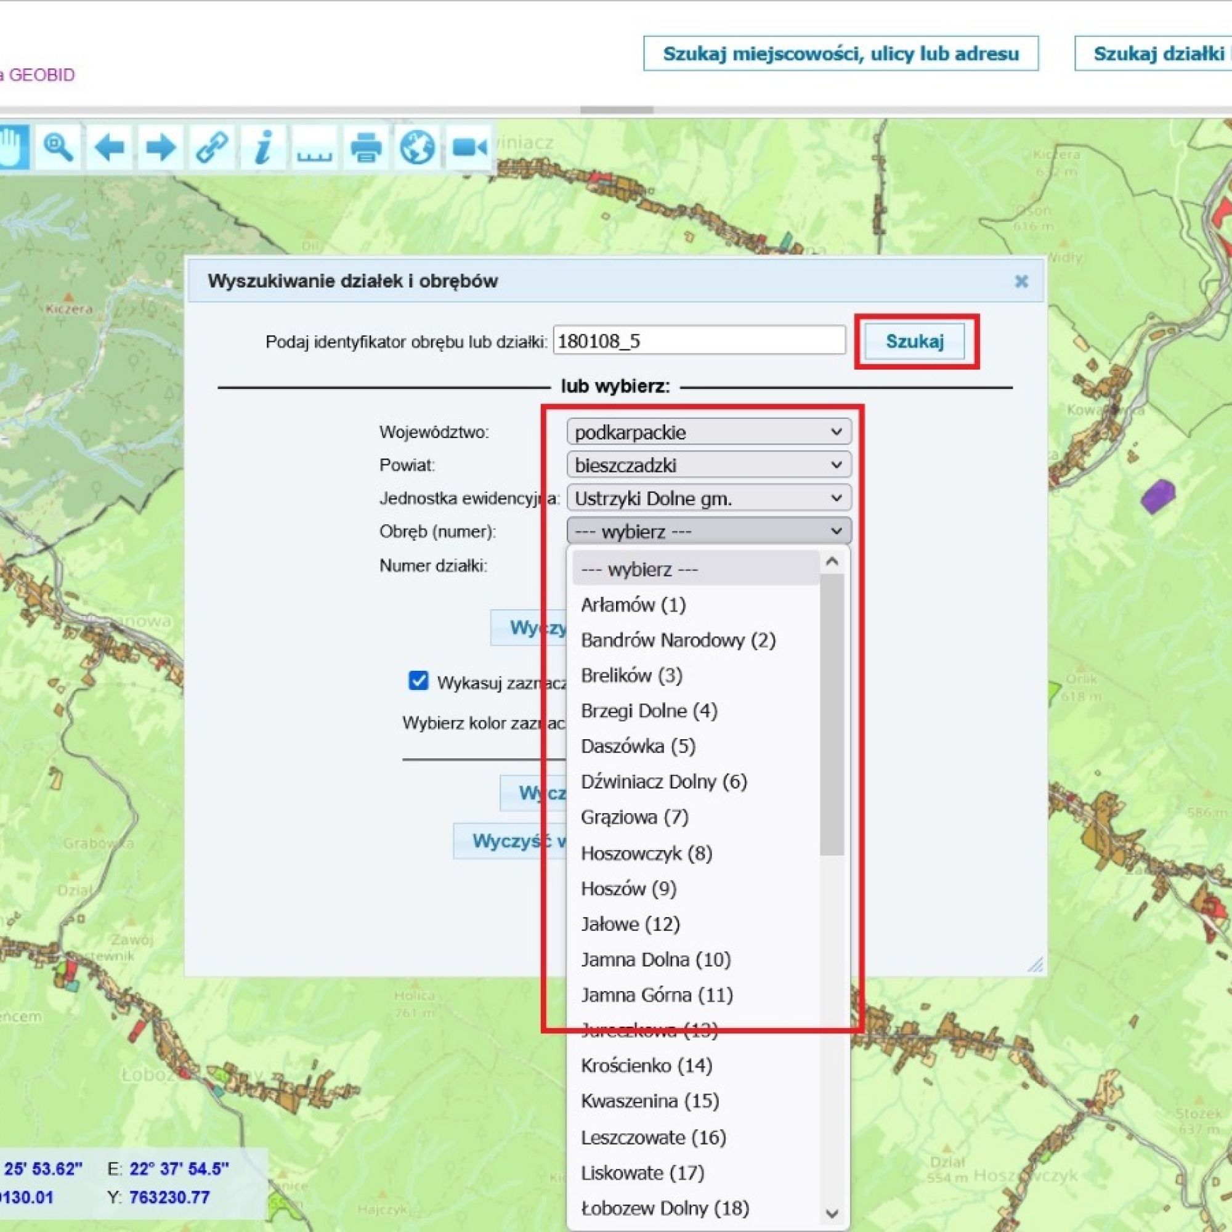
Task: Choose Daszówka (5) from the list
Action: tap(638, 746)
